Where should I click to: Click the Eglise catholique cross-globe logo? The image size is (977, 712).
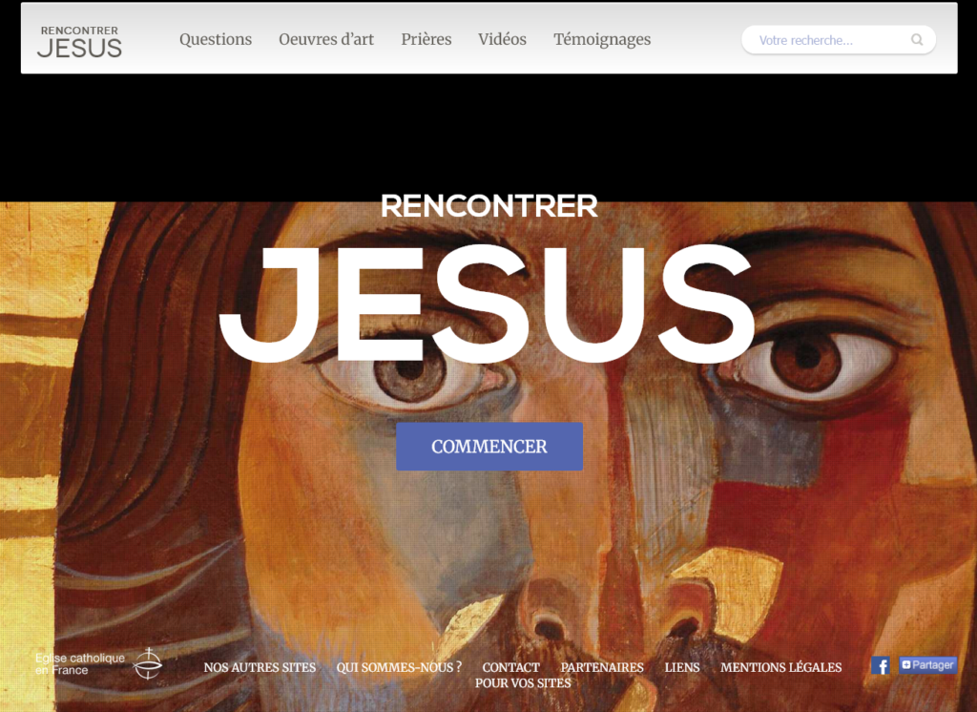pos(148,663)
